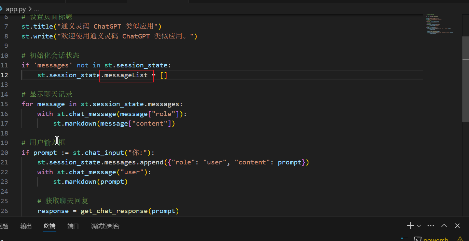Click the Python file icon in breadcrumb
469x241 pixels.
1,9
